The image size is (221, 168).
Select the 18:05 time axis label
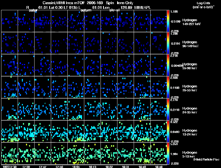coord(76,167)
